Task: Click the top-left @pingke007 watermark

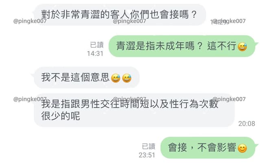Action: click(x=30, y=21)
